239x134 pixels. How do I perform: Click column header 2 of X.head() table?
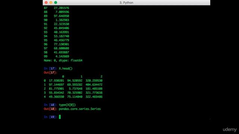tap(102, 76)
